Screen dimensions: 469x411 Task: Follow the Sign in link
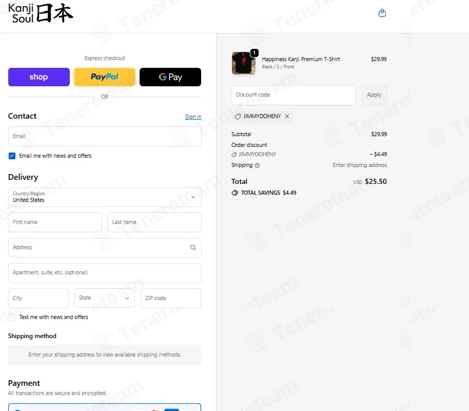[193, 117]
